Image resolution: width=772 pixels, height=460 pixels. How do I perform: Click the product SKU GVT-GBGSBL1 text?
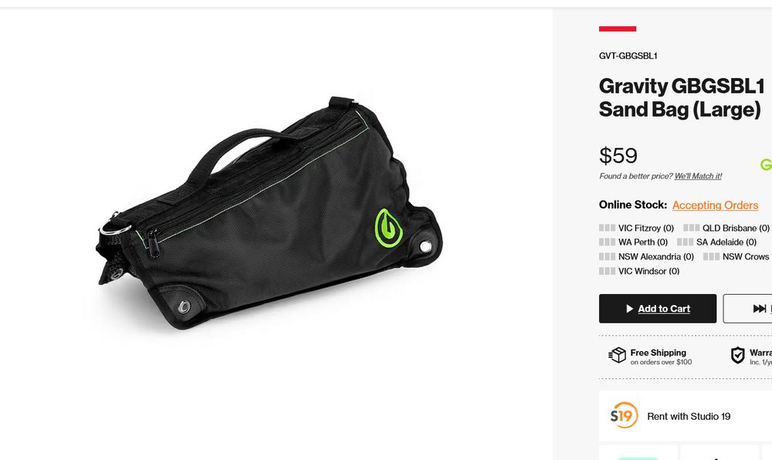pos(628,56)
